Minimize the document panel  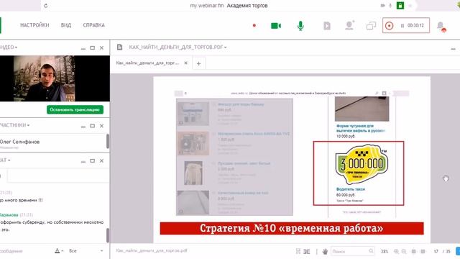pyautogui.click(x=453, y=49)
